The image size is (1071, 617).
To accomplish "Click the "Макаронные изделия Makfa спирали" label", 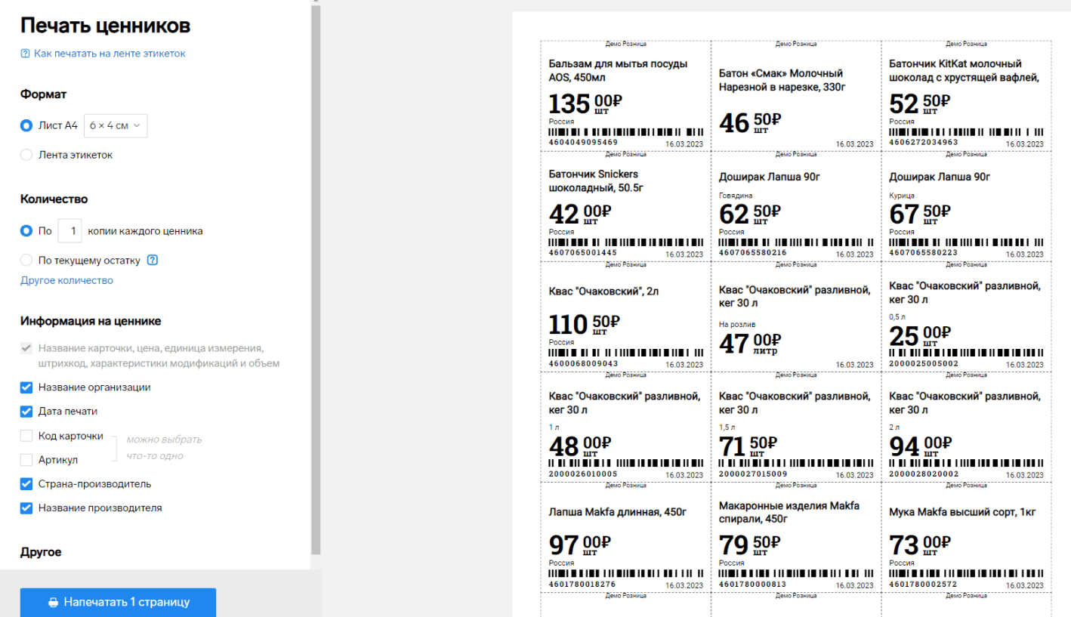I will 796,536.
